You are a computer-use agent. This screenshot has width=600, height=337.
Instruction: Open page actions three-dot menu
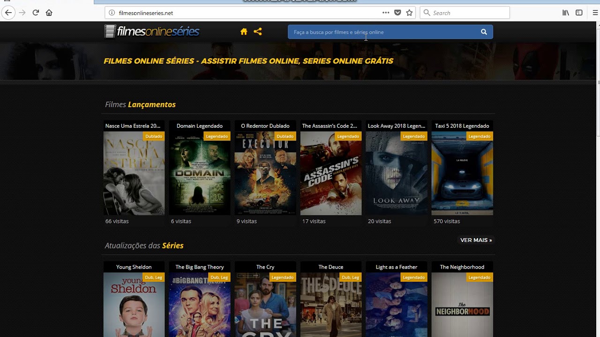(385, 13)
